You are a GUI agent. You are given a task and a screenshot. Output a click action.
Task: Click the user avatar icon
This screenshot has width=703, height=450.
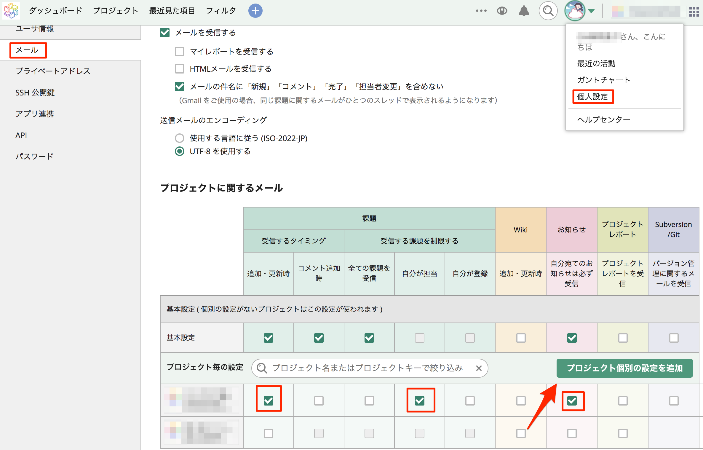(x=575, y=11)
